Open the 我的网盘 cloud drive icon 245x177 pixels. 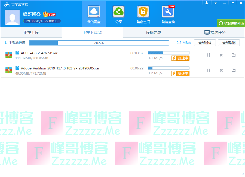coord(94,12)
